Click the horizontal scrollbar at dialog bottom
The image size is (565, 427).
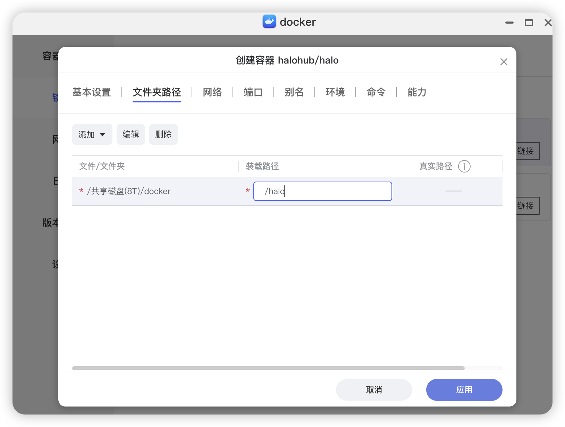point(268,368)
